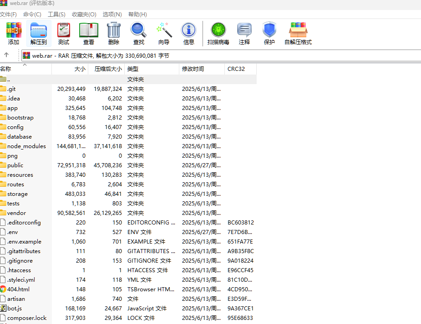Select the node_modules folder
This screenshot has width=421, height=324.
point(28,146)
